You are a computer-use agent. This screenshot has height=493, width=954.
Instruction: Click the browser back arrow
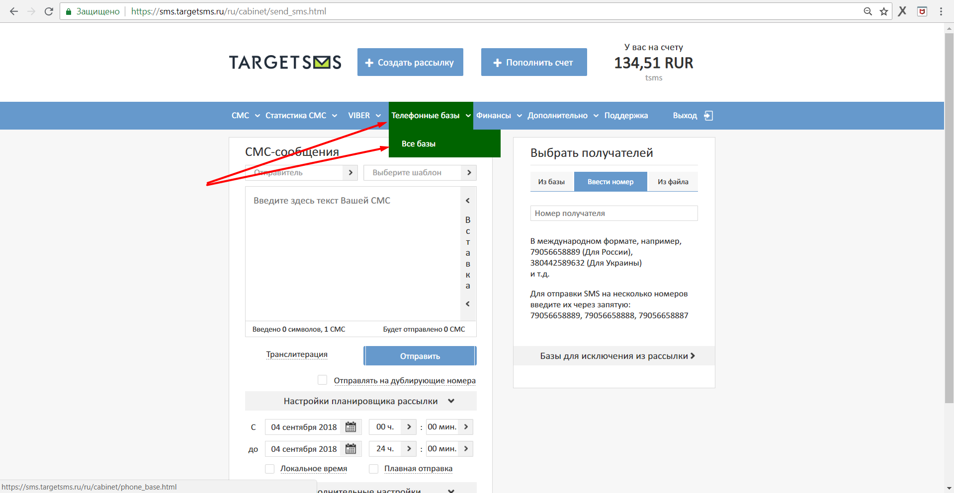pyautogui.click(x=14, y=11)
